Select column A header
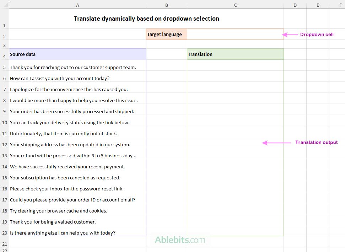345x252 pixels. 77,5
